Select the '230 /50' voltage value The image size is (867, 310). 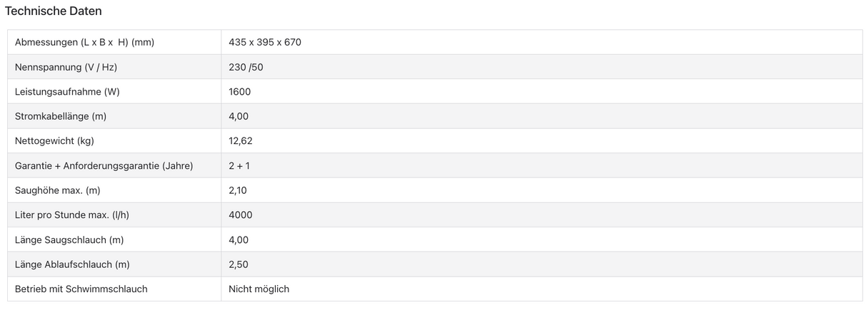point(246,67)
